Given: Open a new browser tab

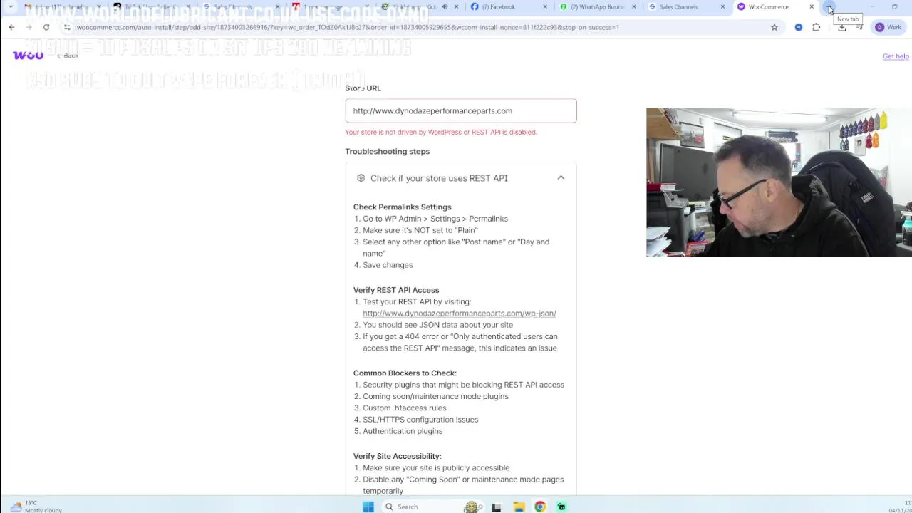Looking at the screenshot, I should [x=829, y=7].
